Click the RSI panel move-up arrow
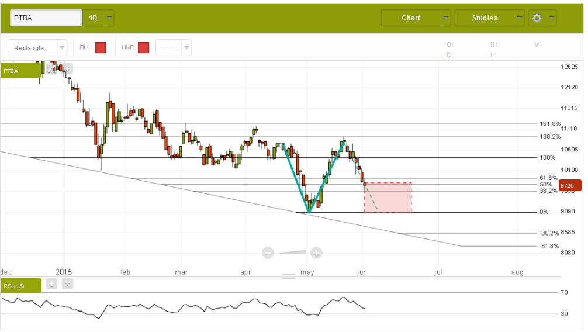Viewport: 588px width, 332px height. [x=51, y=284]
